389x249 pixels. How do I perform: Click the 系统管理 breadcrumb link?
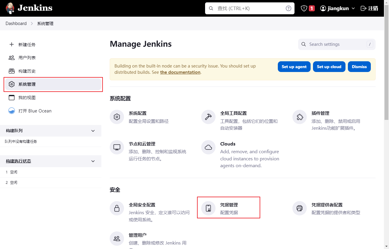(x=45, y=24)
